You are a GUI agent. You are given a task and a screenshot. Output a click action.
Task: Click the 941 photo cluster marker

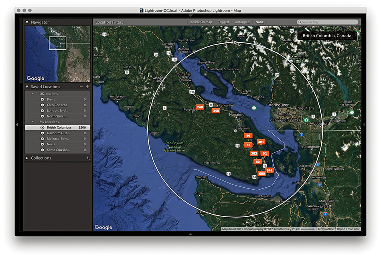(x=269, y=170)
